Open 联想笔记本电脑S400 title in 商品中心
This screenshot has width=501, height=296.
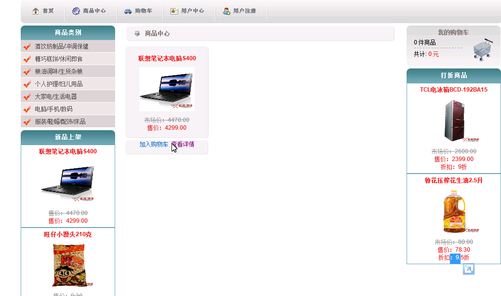(167, 58)
